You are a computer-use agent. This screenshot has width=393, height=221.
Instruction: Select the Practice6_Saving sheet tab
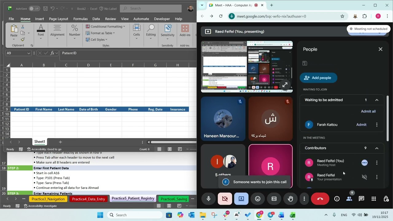click(174, 199)
